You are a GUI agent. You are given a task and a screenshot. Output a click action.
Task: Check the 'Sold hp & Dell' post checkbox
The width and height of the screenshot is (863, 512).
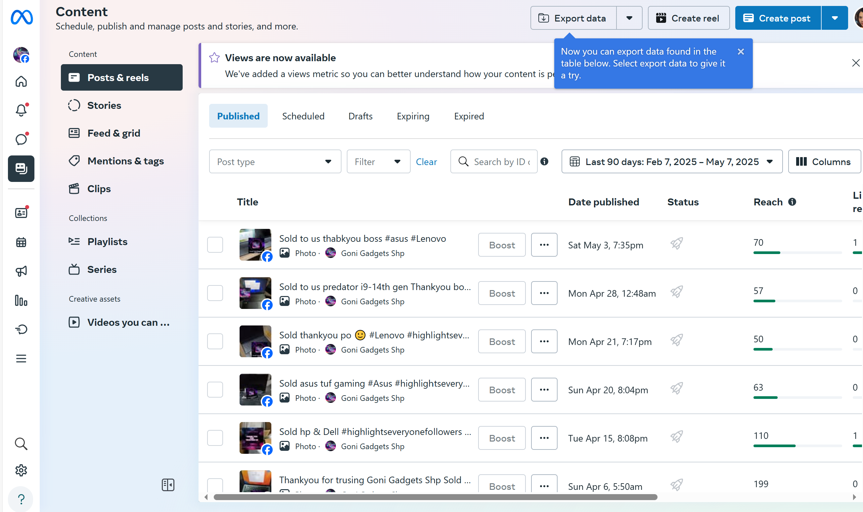tap(215, 438)
